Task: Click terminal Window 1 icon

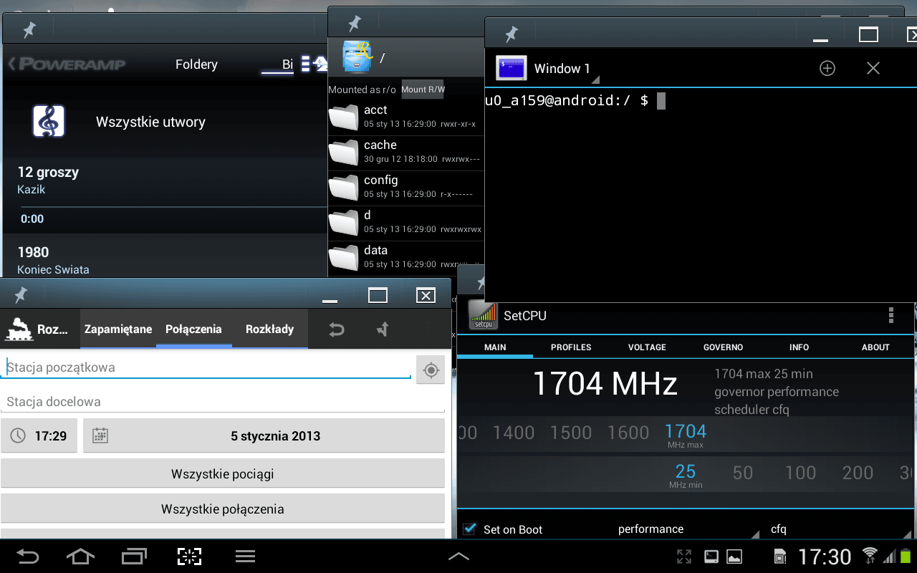Action: [512, 68]
